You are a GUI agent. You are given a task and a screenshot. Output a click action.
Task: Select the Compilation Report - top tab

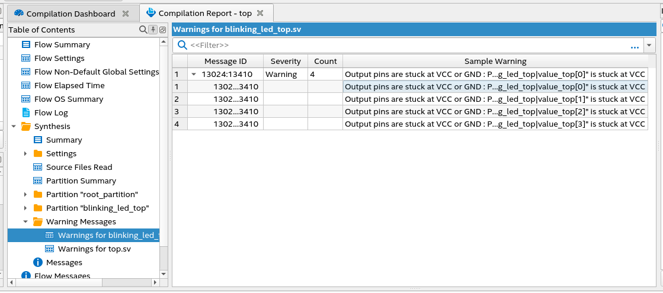coord(204,13)
